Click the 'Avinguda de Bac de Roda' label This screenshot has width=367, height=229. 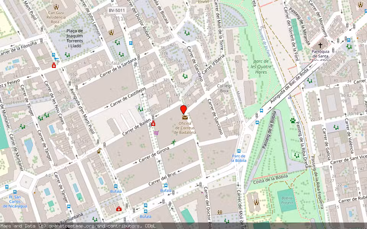point(289,86)
